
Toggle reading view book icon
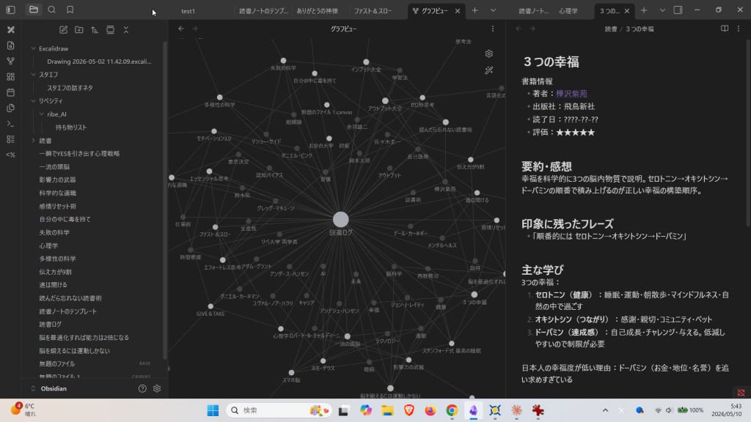coord(725,29)
